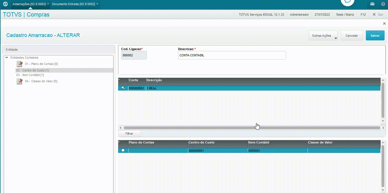Click the TOTVS logo icon at top-left
Screen dimensions: 388x193
pos(5,4)
